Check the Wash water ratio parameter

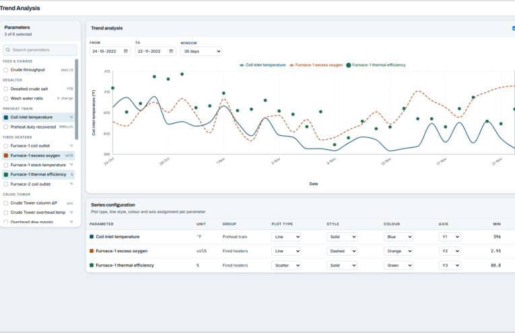pyautogui.click(x=6, y=98)
